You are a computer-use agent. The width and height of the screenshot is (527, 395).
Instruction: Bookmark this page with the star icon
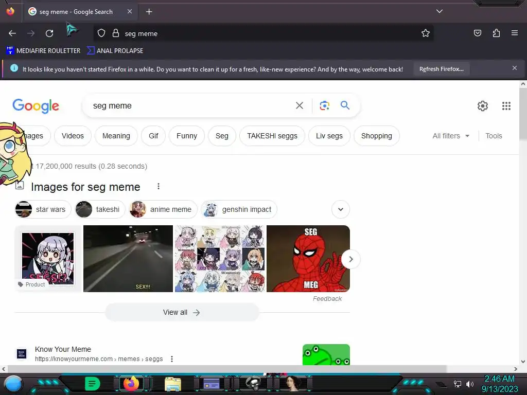coord(426,33)
